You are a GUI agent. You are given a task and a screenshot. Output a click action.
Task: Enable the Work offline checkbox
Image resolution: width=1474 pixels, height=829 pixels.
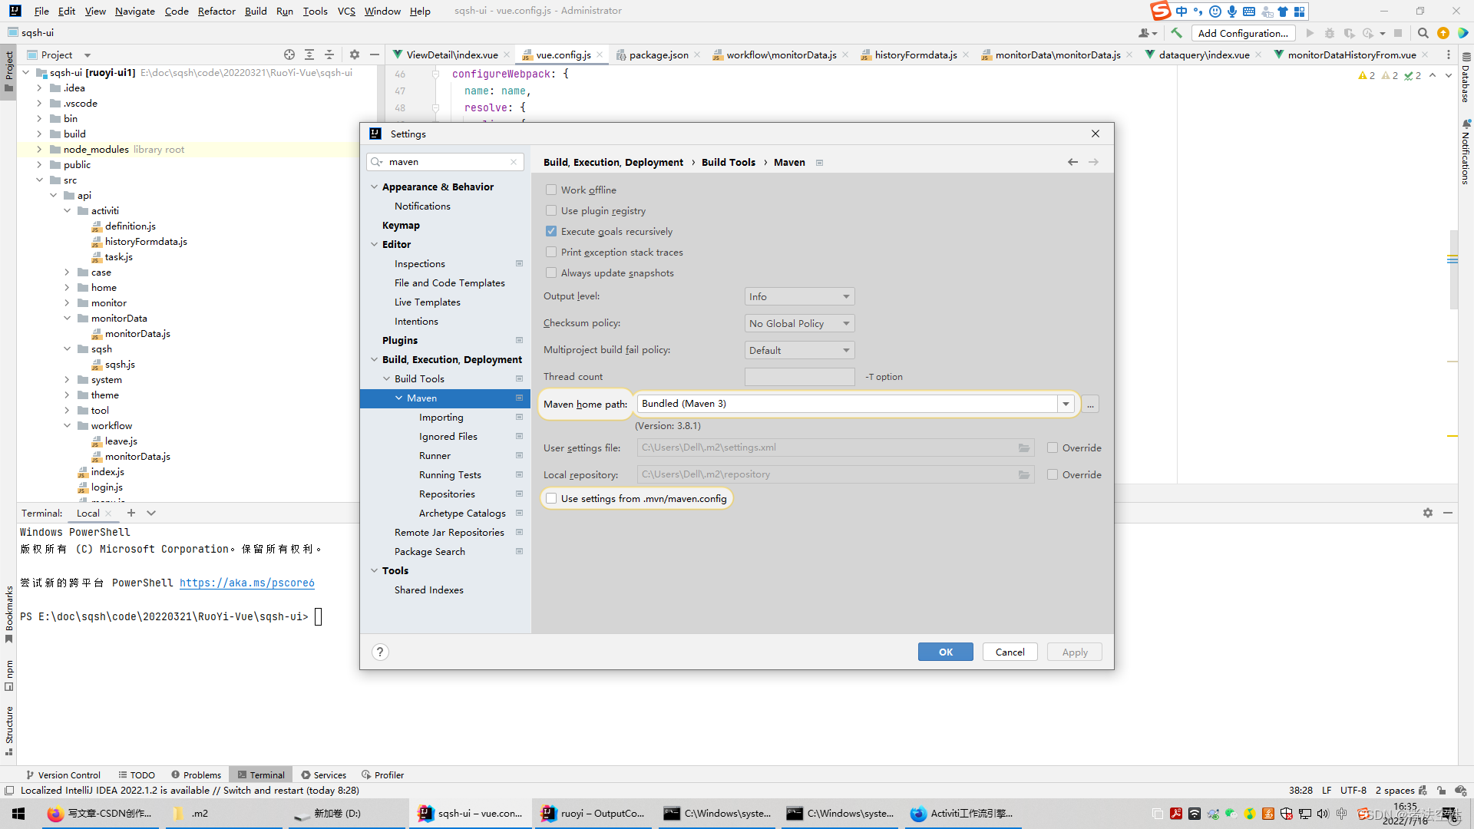(x=551, y=190)
